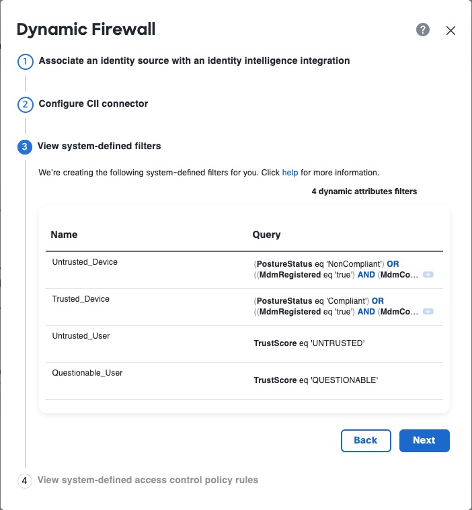This screenshot has height=510, width=472.
Task: Open 'Associate an identity source' step
Action: click(194, 61)
